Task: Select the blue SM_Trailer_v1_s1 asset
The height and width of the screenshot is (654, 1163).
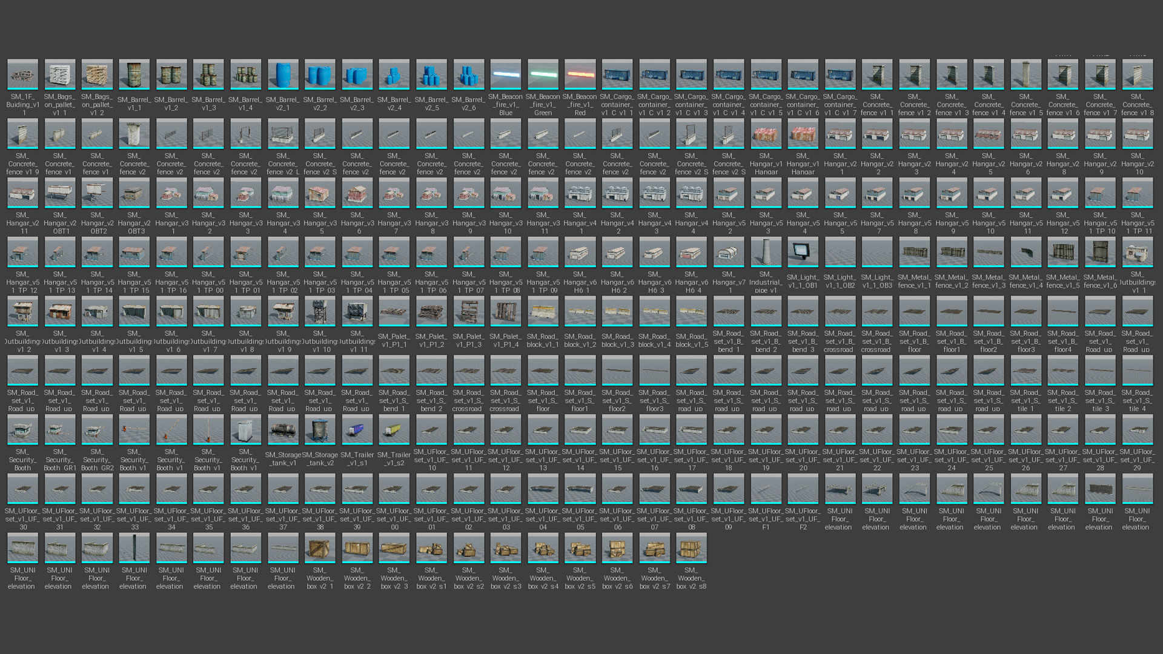Action: 357,430
